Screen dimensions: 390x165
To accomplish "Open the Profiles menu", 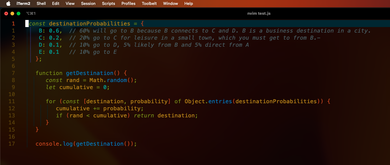I will pyautogui.click(x=128, y=3).
